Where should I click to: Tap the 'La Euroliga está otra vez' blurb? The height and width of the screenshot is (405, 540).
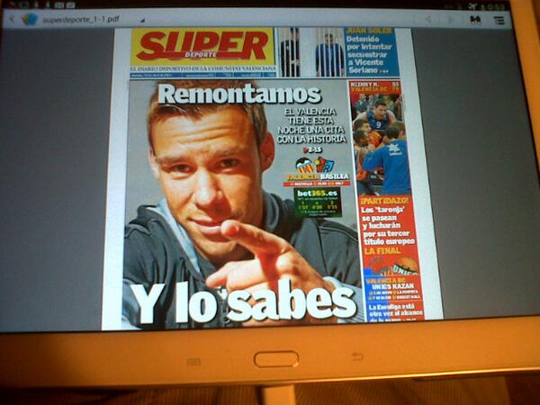(x=395, y=311)
